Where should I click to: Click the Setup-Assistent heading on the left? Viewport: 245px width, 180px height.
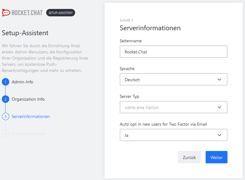coord(25,33)
